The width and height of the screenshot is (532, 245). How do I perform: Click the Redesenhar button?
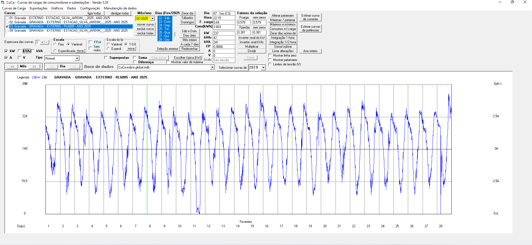point(190,49)
